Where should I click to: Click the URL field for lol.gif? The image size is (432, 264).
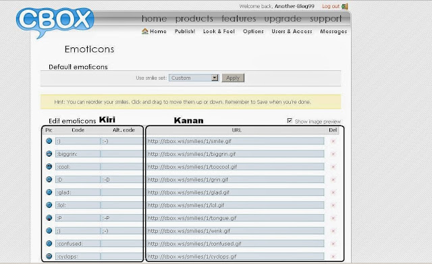pyautogui.click(x=236, y=205)
